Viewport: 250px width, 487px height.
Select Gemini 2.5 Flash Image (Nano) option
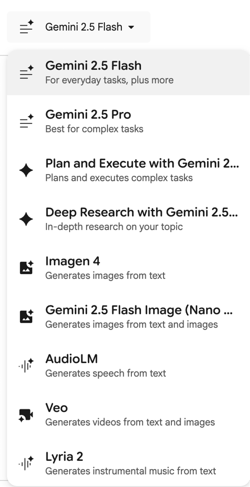[139, 310]
